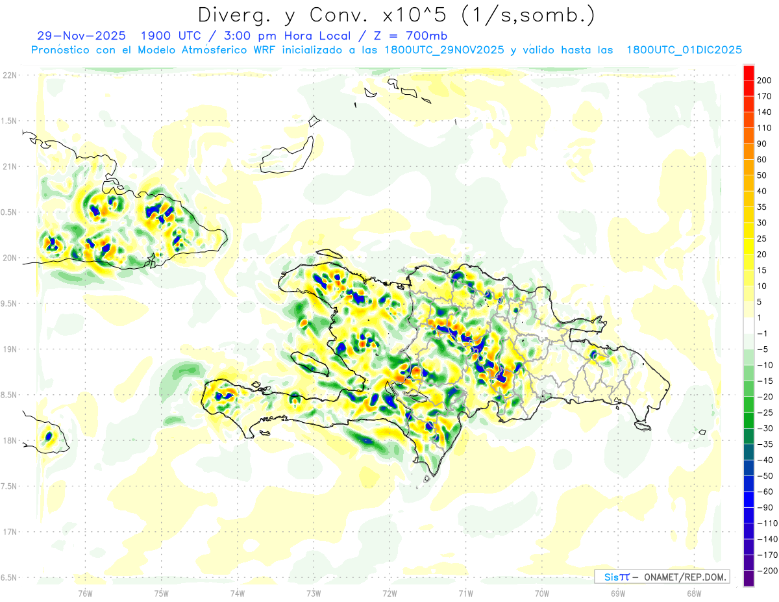The height and width of the screenshot is (602, 779).
Task: Click the '60' colorbar label
Action: [763, 160]
